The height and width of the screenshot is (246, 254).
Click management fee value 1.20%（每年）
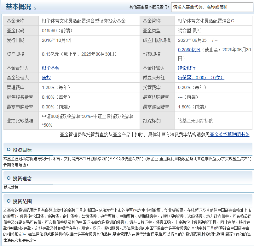pyautogui.click(x=56, y=87)
